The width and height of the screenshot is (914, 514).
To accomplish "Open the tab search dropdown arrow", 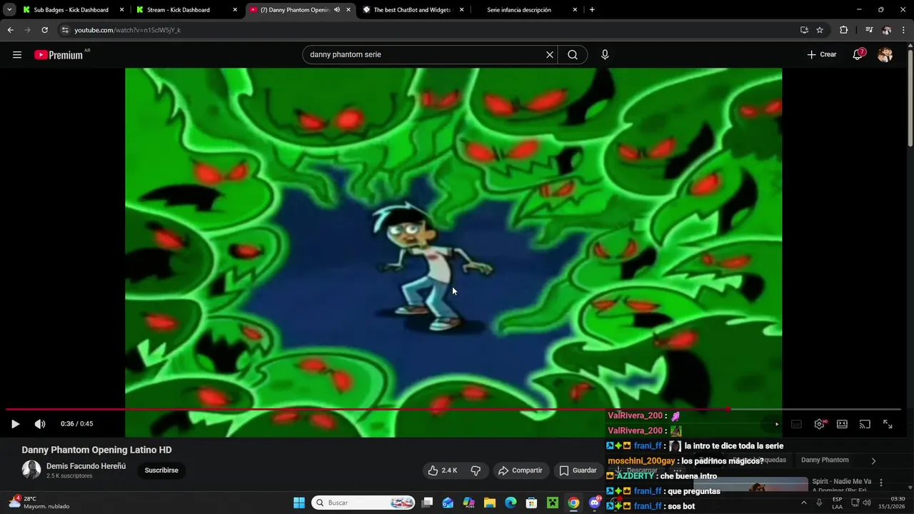I will point(9,10).
